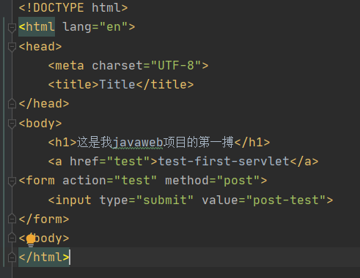Screen dimensions: 360x278
Task: Click the underlined javaweb word in h1
Action: click(138, 143)
